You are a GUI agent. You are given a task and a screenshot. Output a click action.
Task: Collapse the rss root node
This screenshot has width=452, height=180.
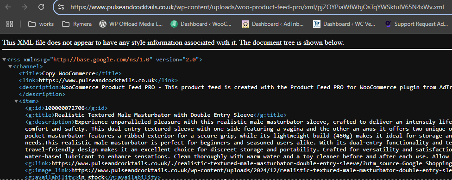coord(4,60)
